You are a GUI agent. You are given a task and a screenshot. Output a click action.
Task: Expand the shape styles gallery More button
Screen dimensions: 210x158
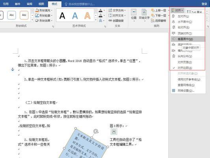pyautogui.click(x=32, y=20)
